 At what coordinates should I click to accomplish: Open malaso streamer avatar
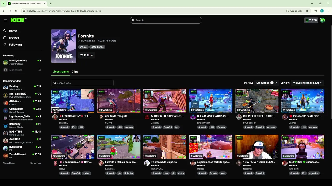[193, 163]
